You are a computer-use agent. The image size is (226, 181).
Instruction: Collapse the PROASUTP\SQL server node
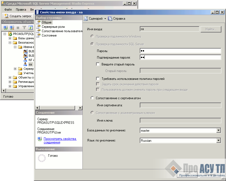(5, 34)
